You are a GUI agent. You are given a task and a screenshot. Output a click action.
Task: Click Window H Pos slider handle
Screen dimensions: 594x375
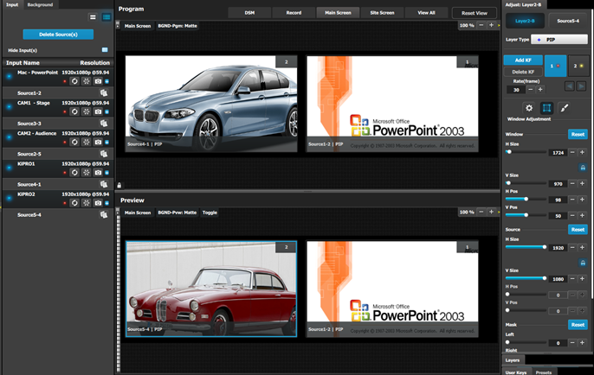pos(526,199)
